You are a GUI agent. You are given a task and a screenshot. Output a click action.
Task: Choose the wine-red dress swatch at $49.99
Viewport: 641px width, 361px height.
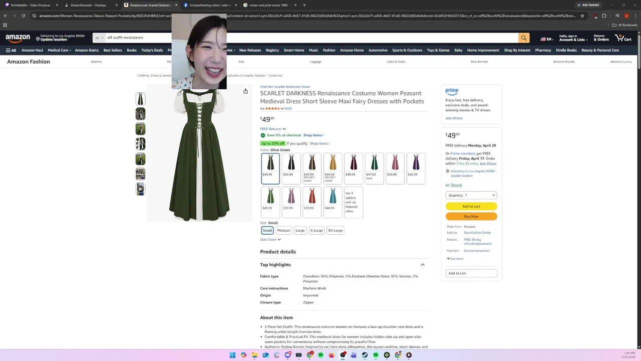click(x=354, y=168)
